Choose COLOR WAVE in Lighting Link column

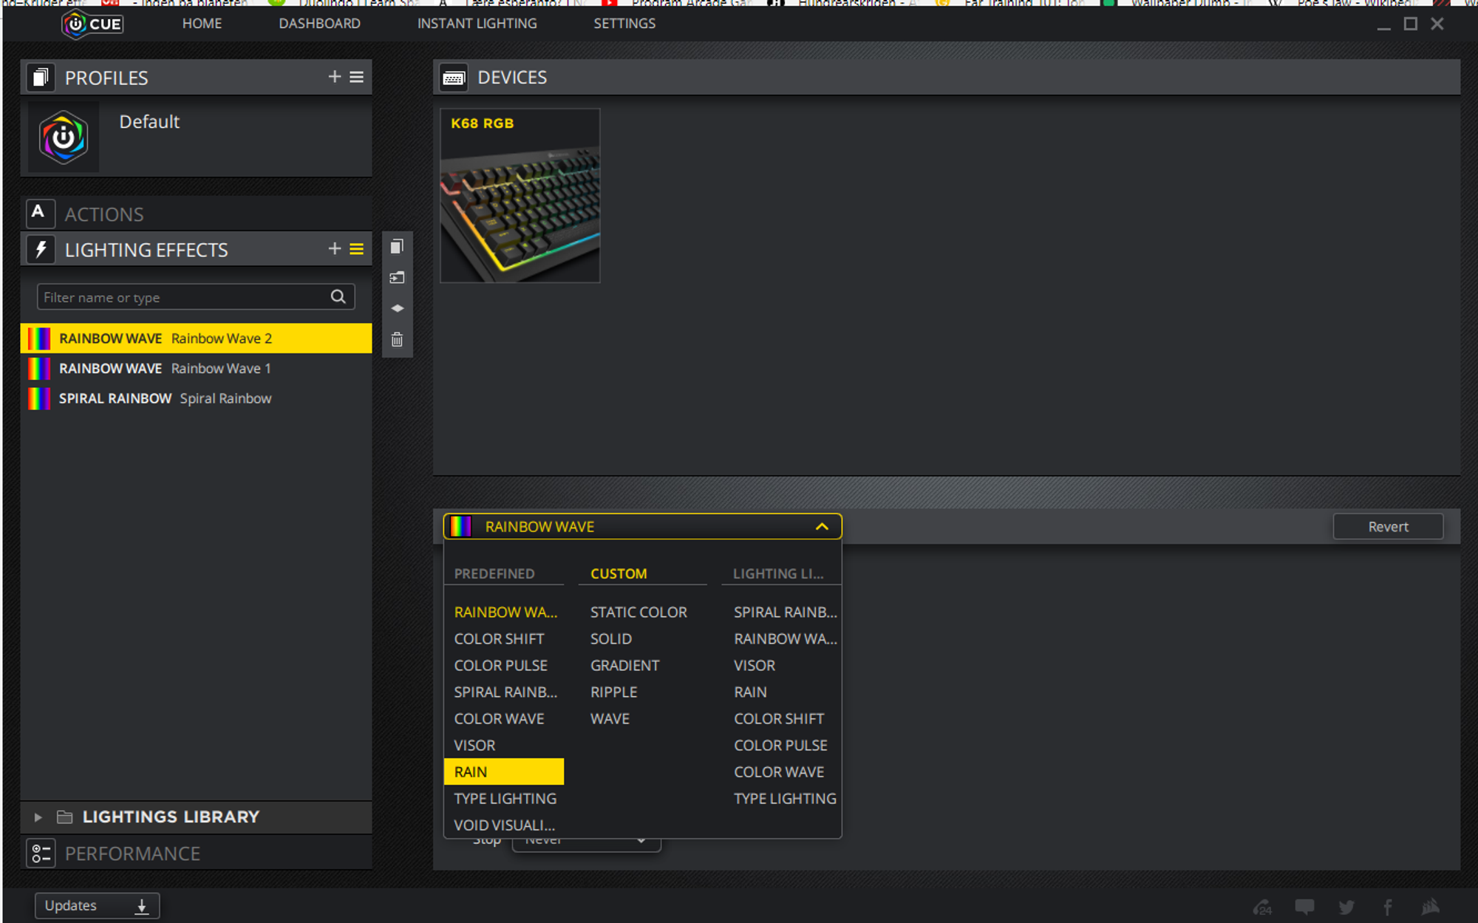coord(779,772)
